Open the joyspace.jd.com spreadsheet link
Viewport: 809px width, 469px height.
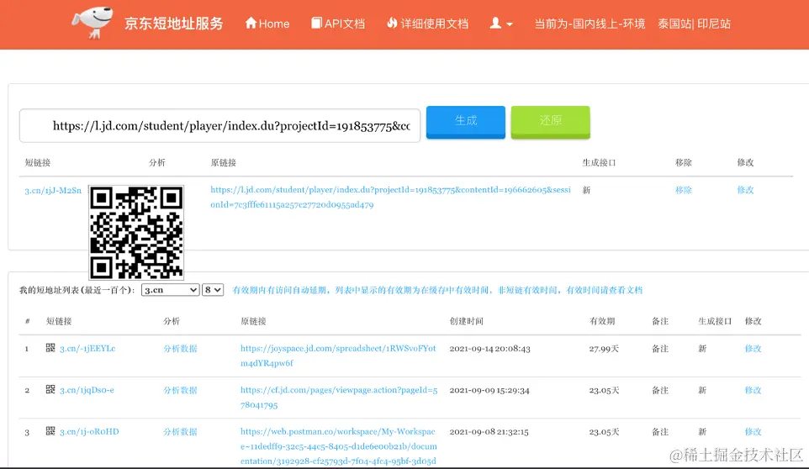click(x=338, y=356)
